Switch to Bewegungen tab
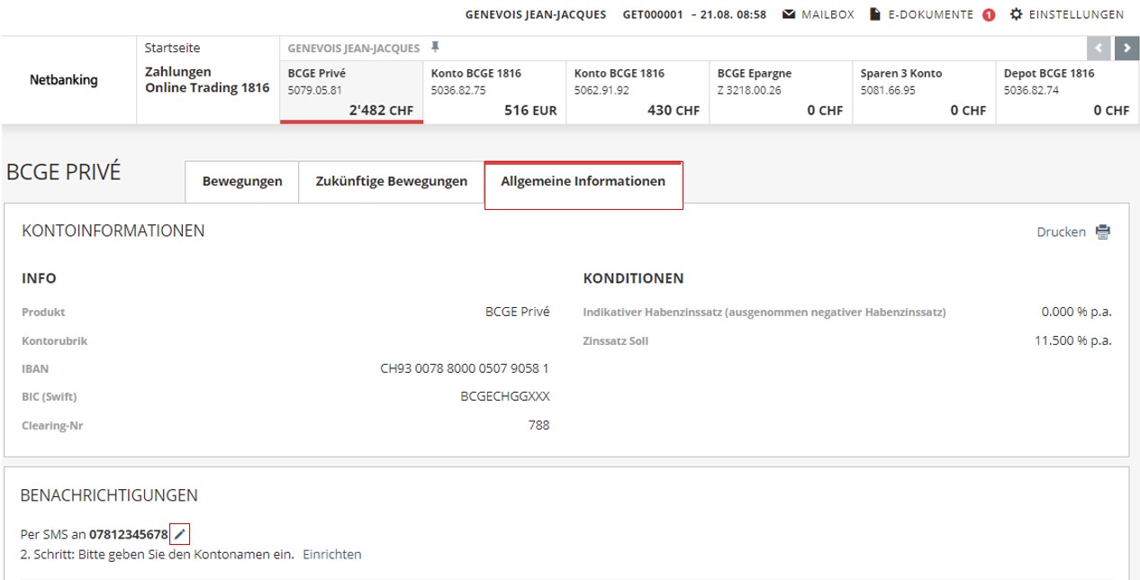 (x=242, y=181)
